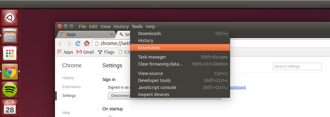Open Spotify from the launcher
Viewport: 330px width, 117px height.
(x=10, y=90)
